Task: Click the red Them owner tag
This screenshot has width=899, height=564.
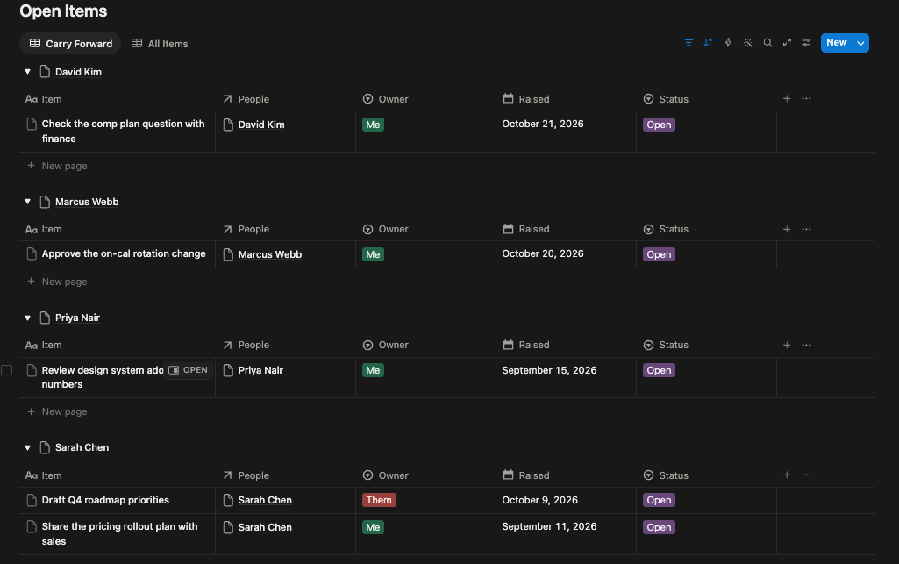Action: [x=379, y=500]
